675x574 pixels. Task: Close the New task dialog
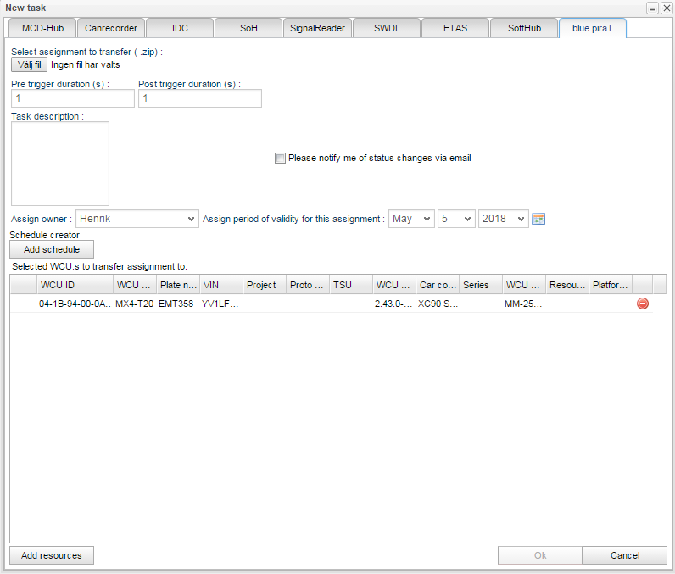666,8
